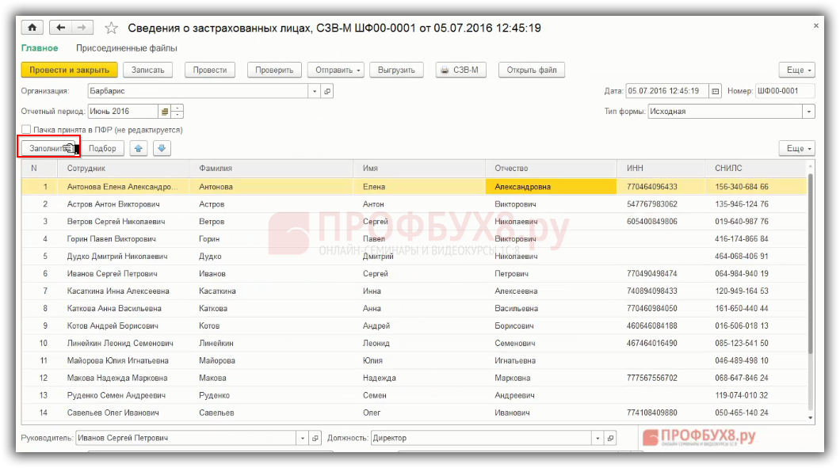Image resolution: width=840 pixels, height=468 pixels.
Task: Toggle Пачка принята в ПФР checkbox
Action: tap(26, 129)
